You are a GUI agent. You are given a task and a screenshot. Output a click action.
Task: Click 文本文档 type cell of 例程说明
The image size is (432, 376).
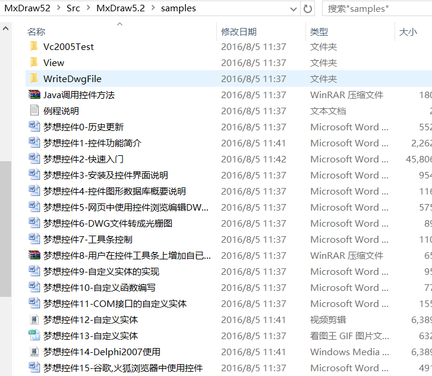pyautogui.click(x=328, y=111)
